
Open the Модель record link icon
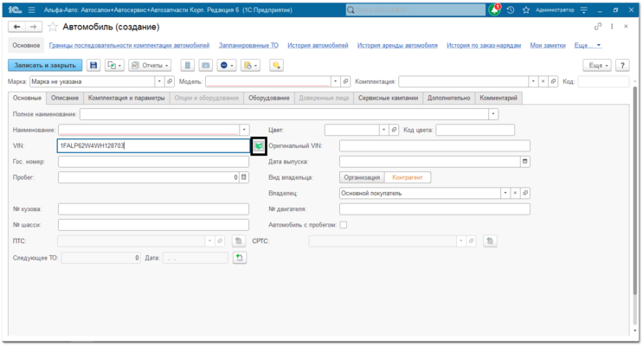pyautogui.click(x=345, y=81)
